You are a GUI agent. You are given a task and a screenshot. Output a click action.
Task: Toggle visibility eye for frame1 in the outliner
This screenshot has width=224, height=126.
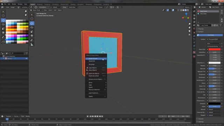(27, 58)
